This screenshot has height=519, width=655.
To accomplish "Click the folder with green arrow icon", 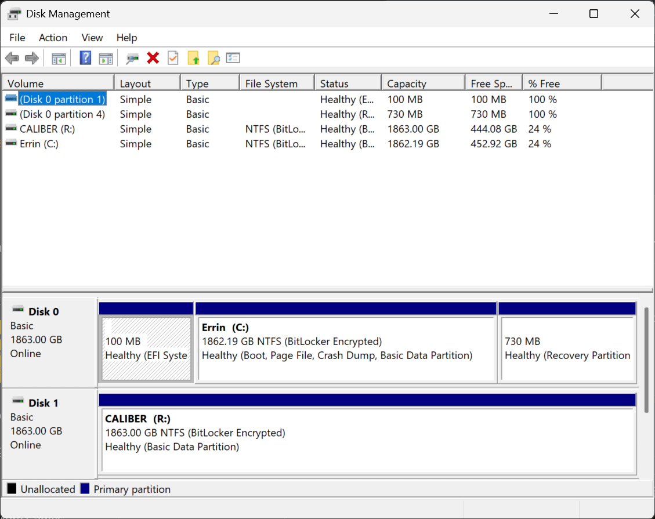I will 193,58.
